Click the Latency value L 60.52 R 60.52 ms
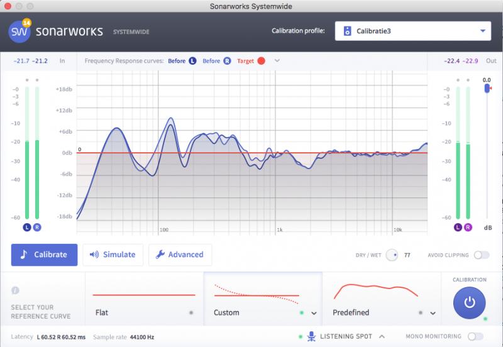503x347 pixels. click(x=61, y=337)
